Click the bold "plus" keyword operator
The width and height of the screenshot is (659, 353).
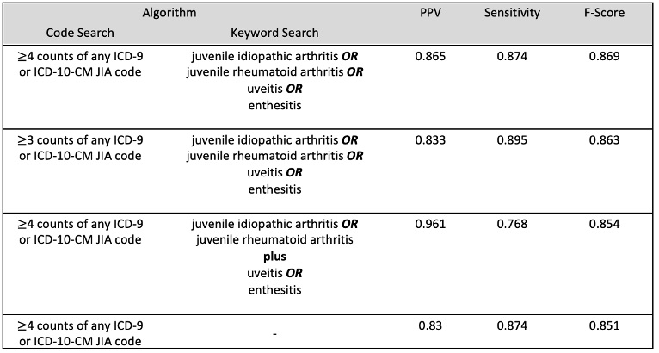tap(274, 256)
